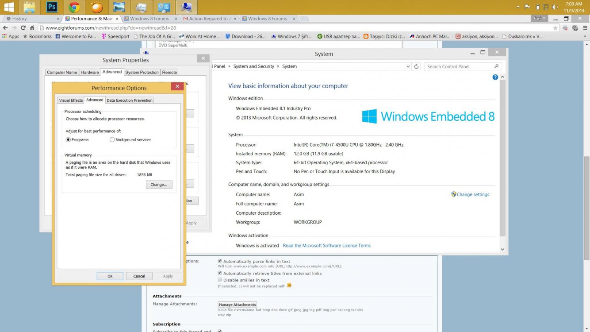Expand the System and Security breadcrumb arrow
The width and height of the screenshot is (590, 332).
(279, 66)
